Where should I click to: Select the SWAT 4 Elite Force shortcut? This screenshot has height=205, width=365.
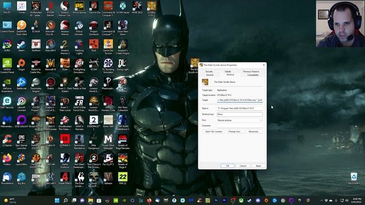click(x=79, y=104)
